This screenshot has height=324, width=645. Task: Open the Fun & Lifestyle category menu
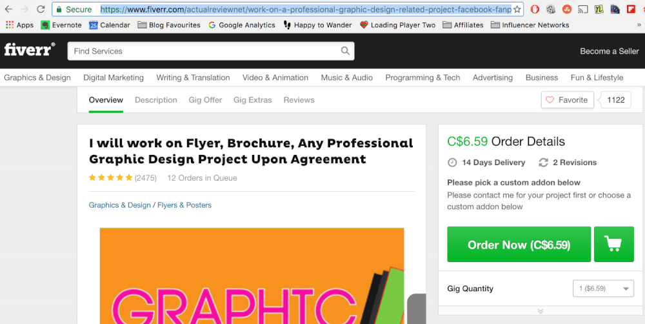tap(597, 77)
